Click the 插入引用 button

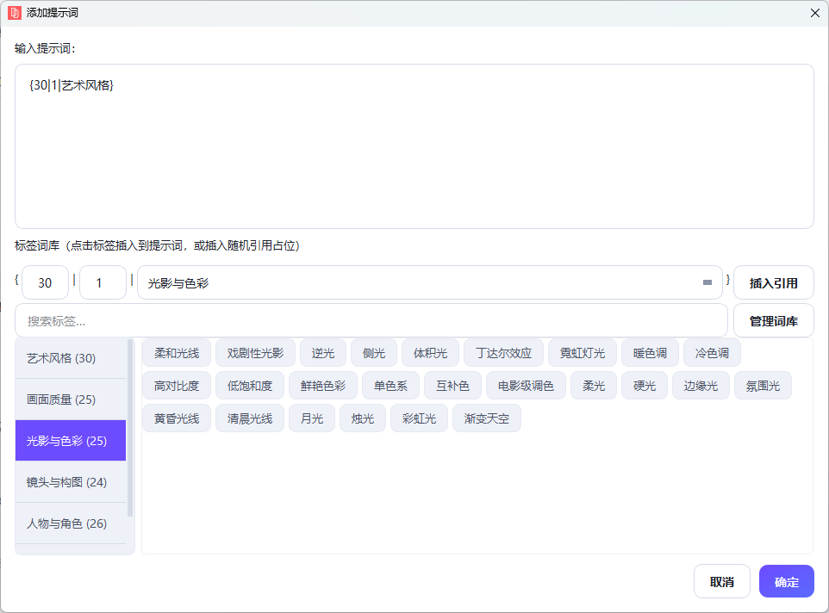pos(774,282)
